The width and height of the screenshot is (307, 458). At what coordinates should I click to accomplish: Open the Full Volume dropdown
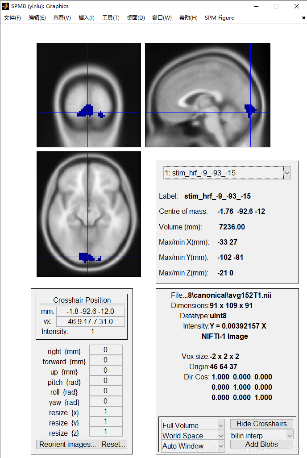[x=193, y=425]
